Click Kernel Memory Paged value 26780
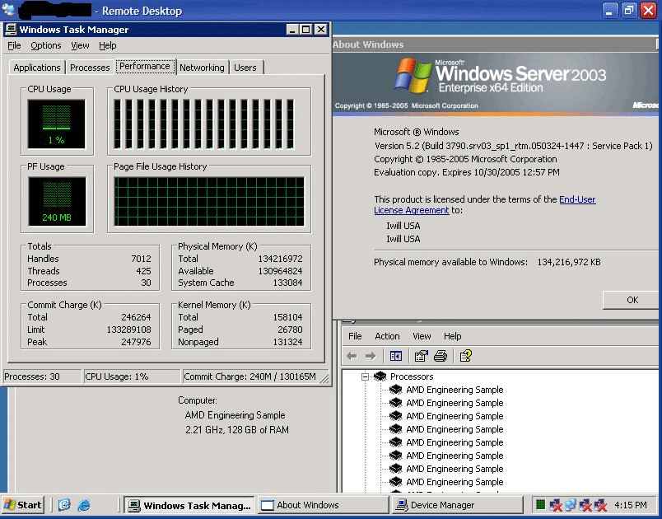Image resolution: width=662 pixels, height=519 pixels. point(290,330)
